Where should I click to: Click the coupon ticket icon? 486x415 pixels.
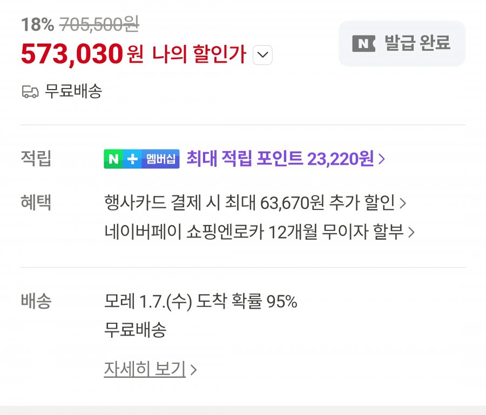363,44
